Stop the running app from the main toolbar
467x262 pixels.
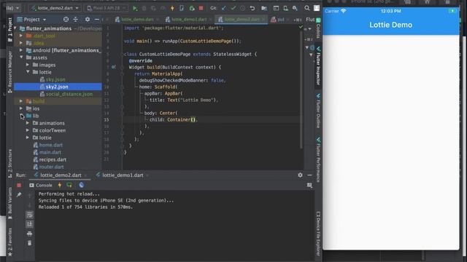[201, 8]
